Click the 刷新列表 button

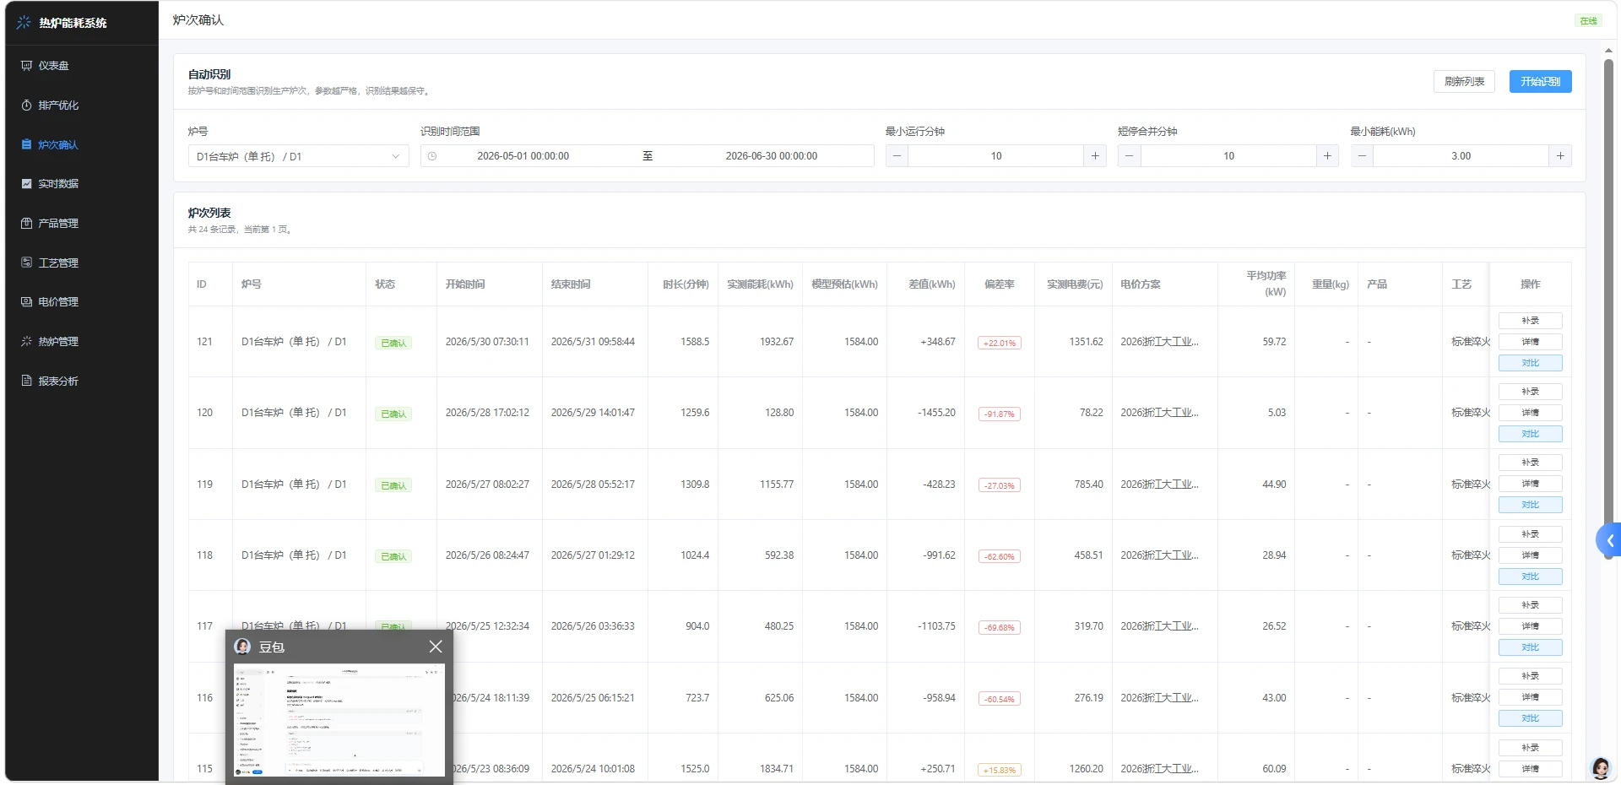1464,82
